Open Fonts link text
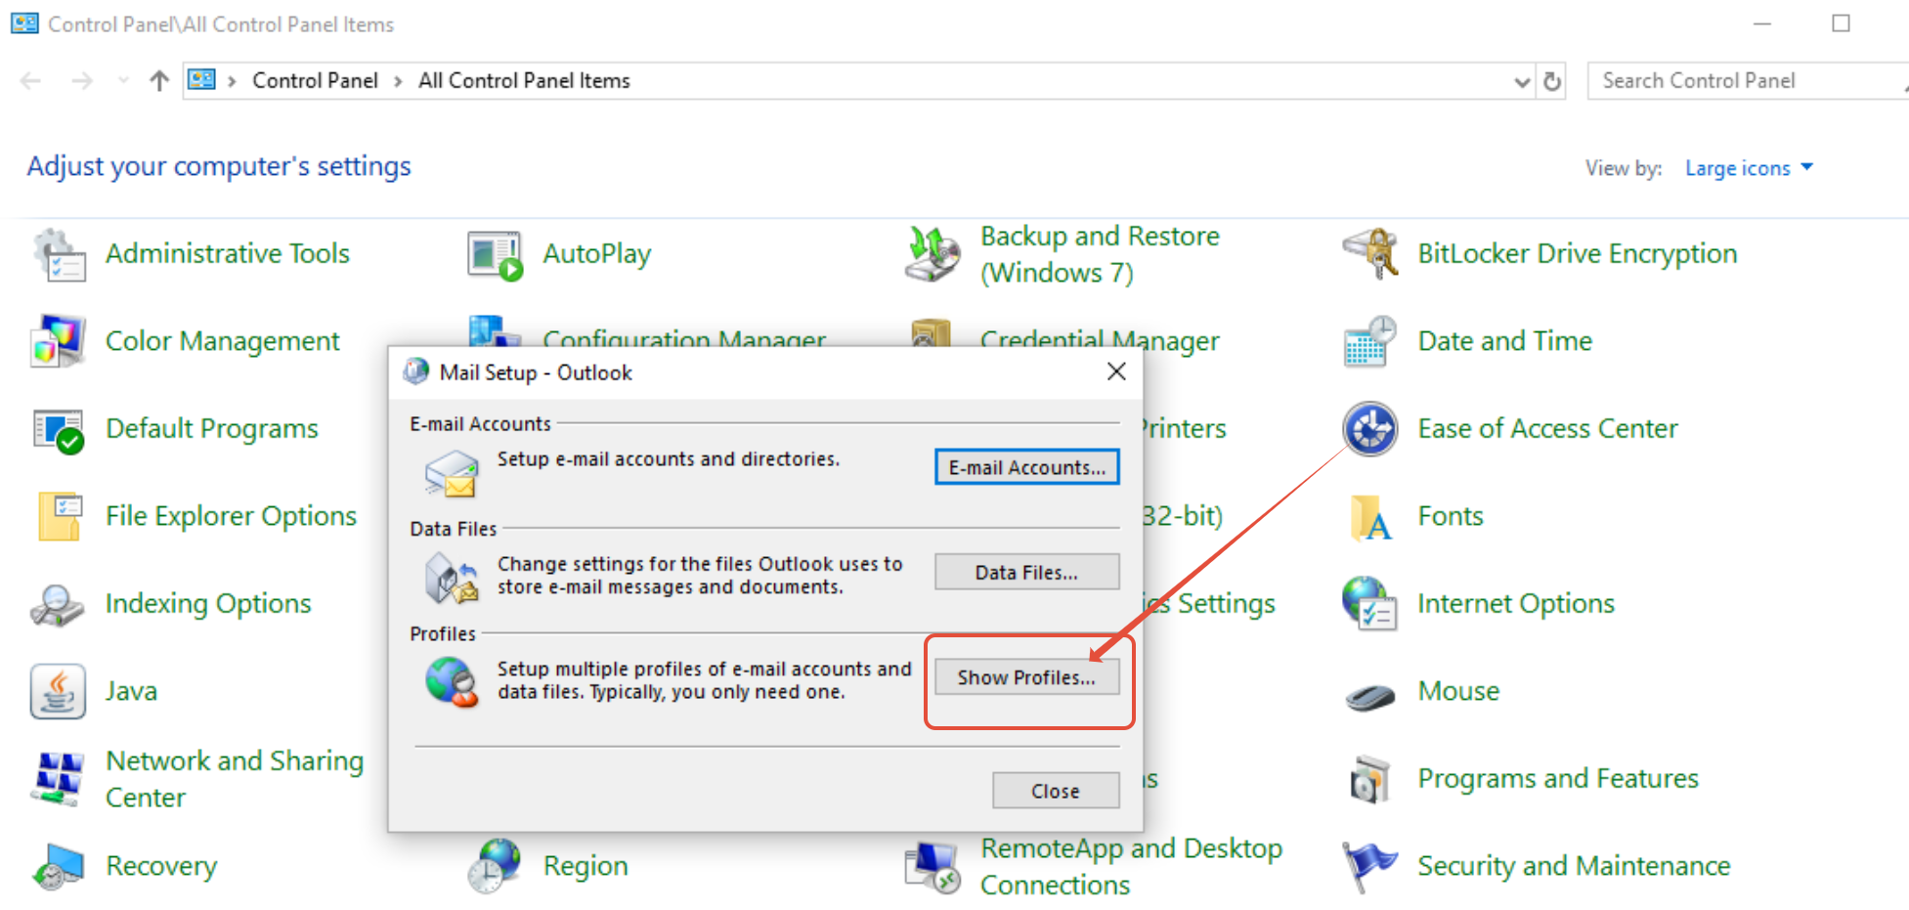The height and width of the screenshot is (910, 1909). click(1451, 516)
